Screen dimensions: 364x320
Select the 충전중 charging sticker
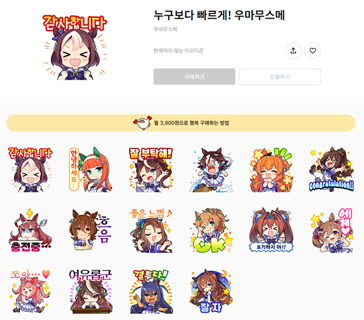click(x=30, y=231)
